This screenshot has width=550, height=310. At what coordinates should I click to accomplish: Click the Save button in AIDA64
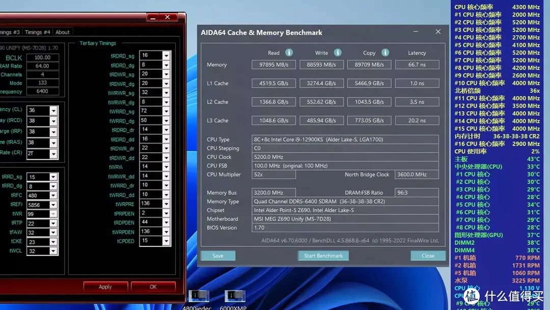[x=218, y=256]
